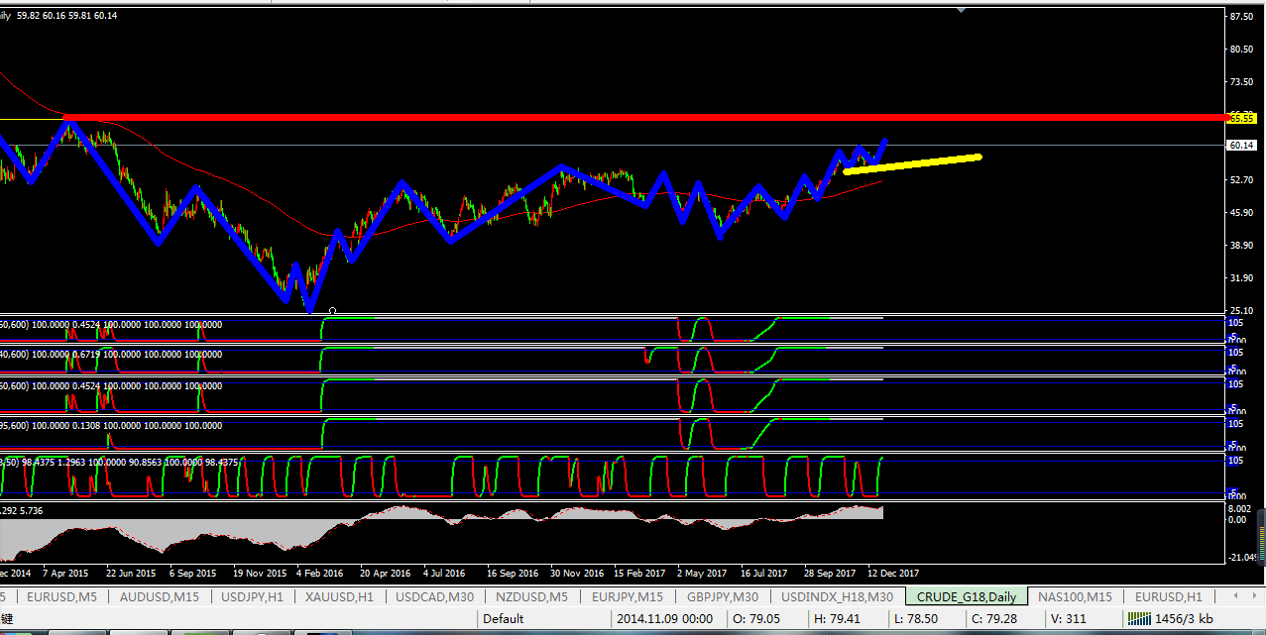Click the 73.50 price scale value
The width and height of the screenshot is (1266, 635).
[1242, 82]
